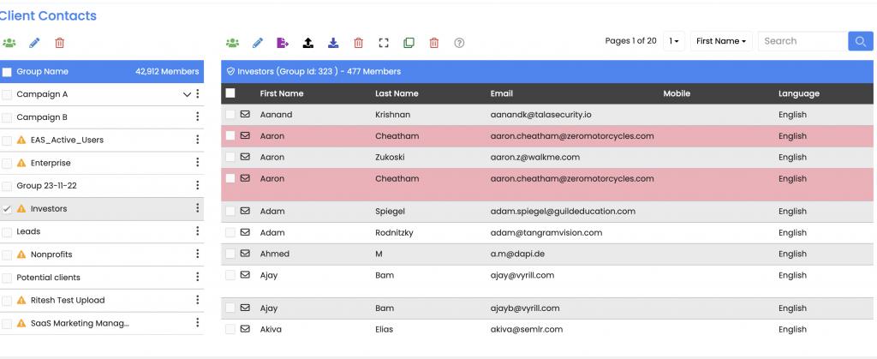877x359 pixels.
Task: Expand the Campaign A group chevron
Action: pos(187,94)
